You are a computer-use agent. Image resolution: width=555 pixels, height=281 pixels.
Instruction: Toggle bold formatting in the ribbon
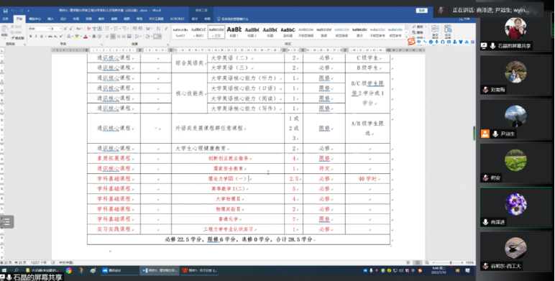point(31,37)
